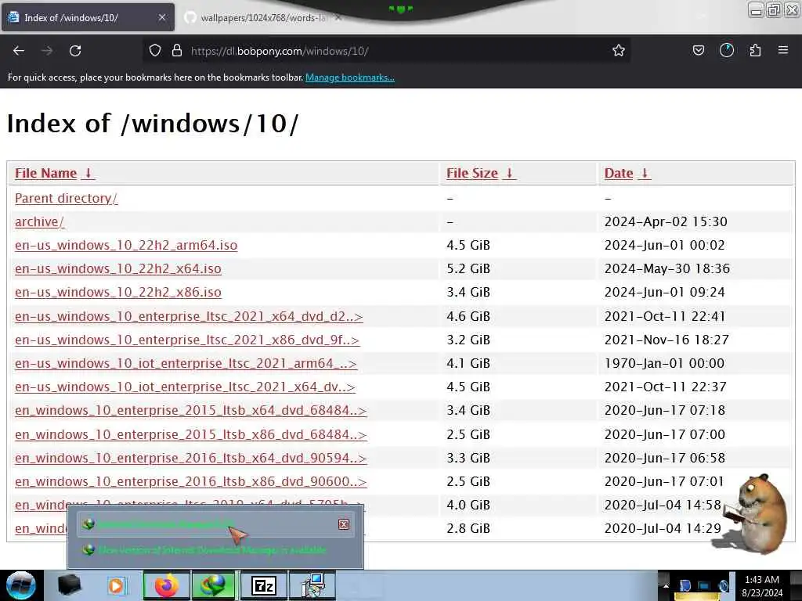Screen dimensions: 802x601
Task: Click iot_enterprise_ltsc_2021_arm64 link
Action: point(186,363)
